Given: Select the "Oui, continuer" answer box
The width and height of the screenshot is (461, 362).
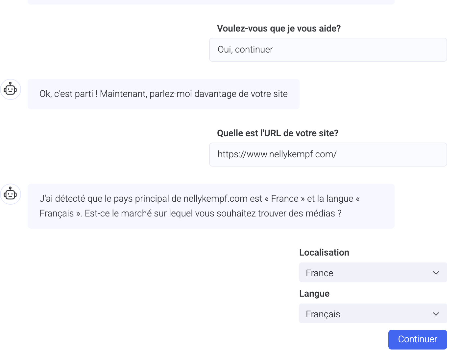Looking at the screenshot, I should point(328,50).
